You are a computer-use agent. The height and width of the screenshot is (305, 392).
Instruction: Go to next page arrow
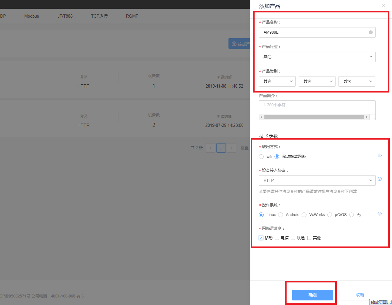[x=231, y=148]
